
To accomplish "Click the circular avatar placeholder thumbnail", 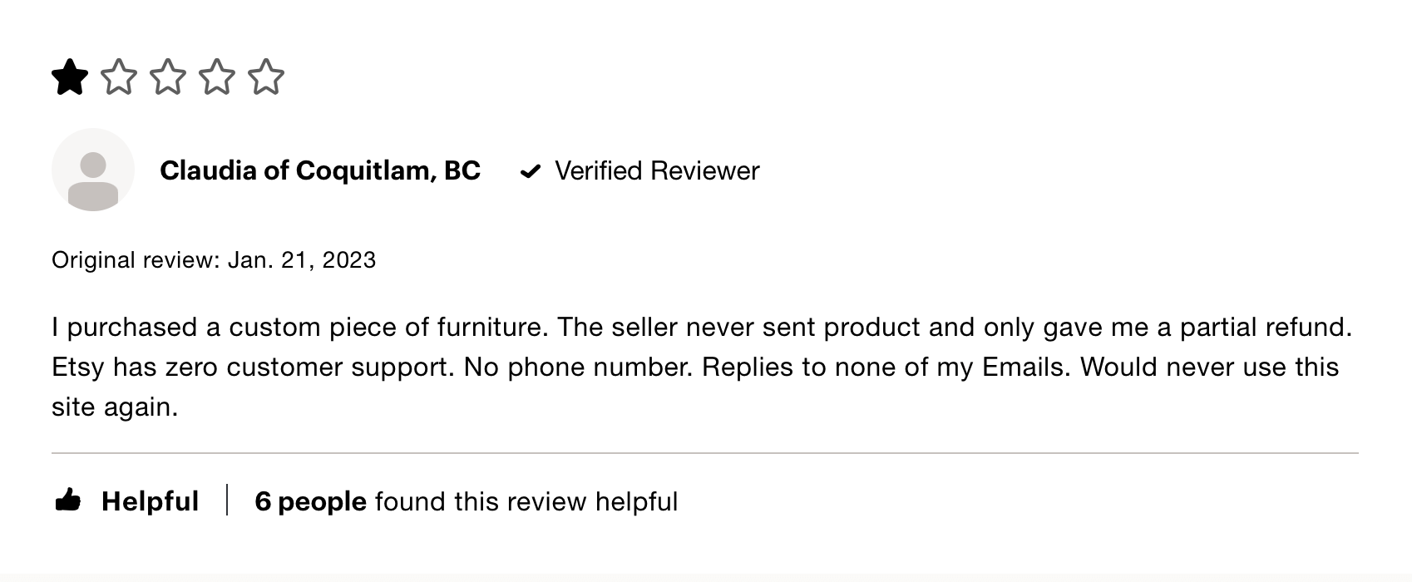I will click(92, 169).
